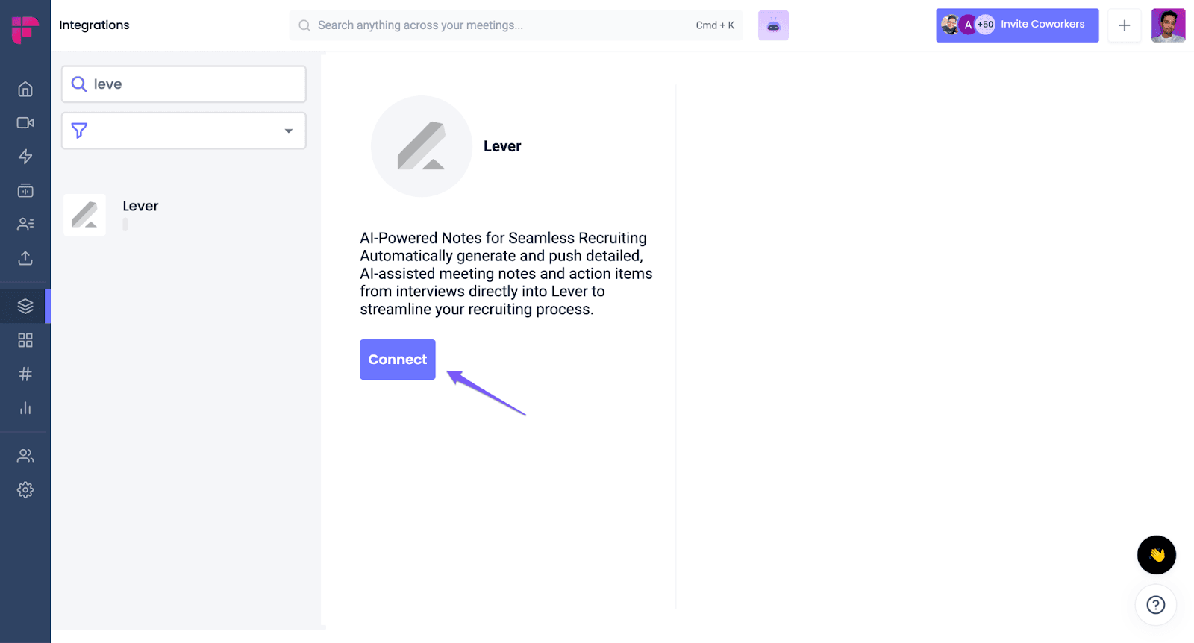Open the help question mark button
This screenshot has height=643, width=1194.
coord(1156,605)
